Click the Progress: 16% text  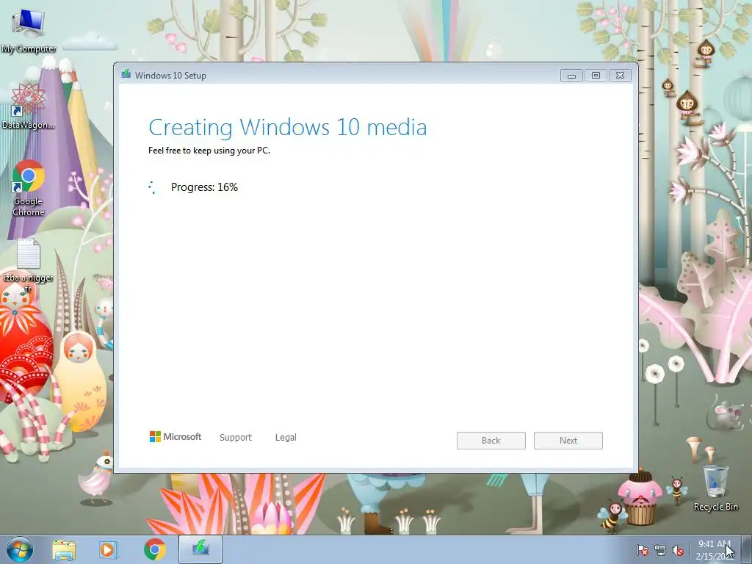tap(204, 187)
